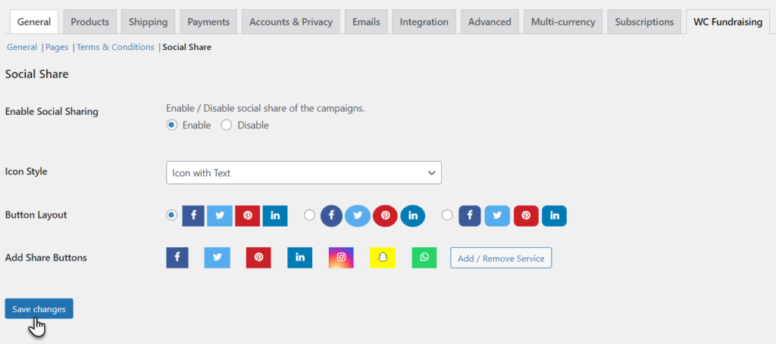Click the Instagram share icon
776x344 pixels.
coord(341,258)
